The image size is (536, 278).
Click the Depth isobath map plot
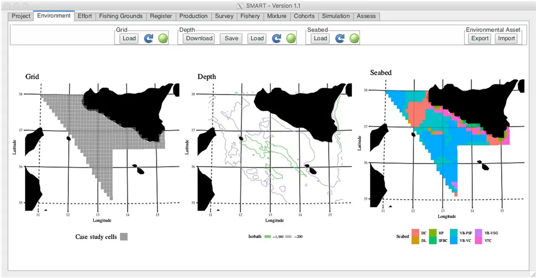tap(274, 146)
